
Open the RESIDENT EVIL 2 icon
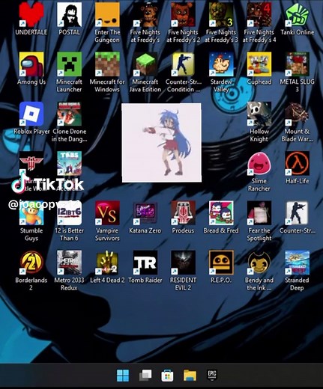click(183, 263)
